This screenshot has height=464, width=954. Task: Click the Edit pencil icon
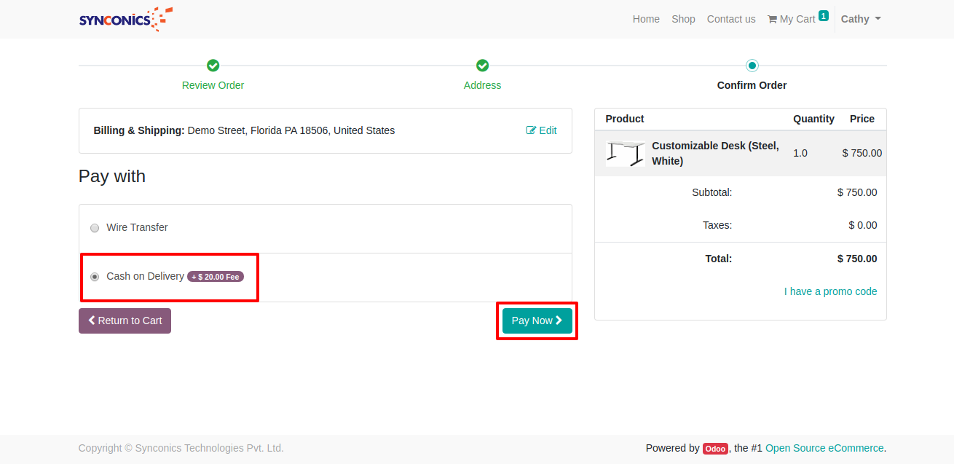coord(531,130)
